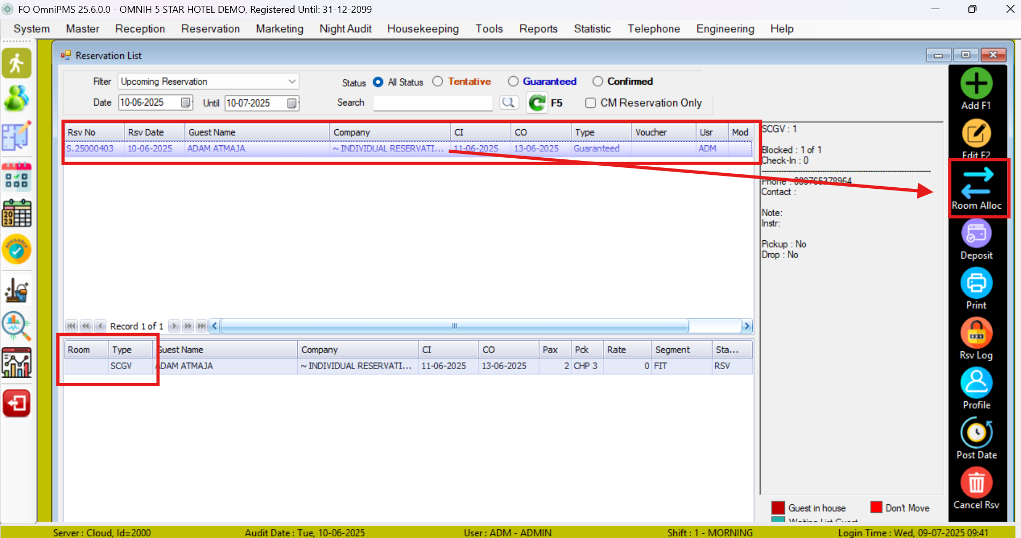
Task: Click the Post Date clock icon
Action: [x=976, y=432]
